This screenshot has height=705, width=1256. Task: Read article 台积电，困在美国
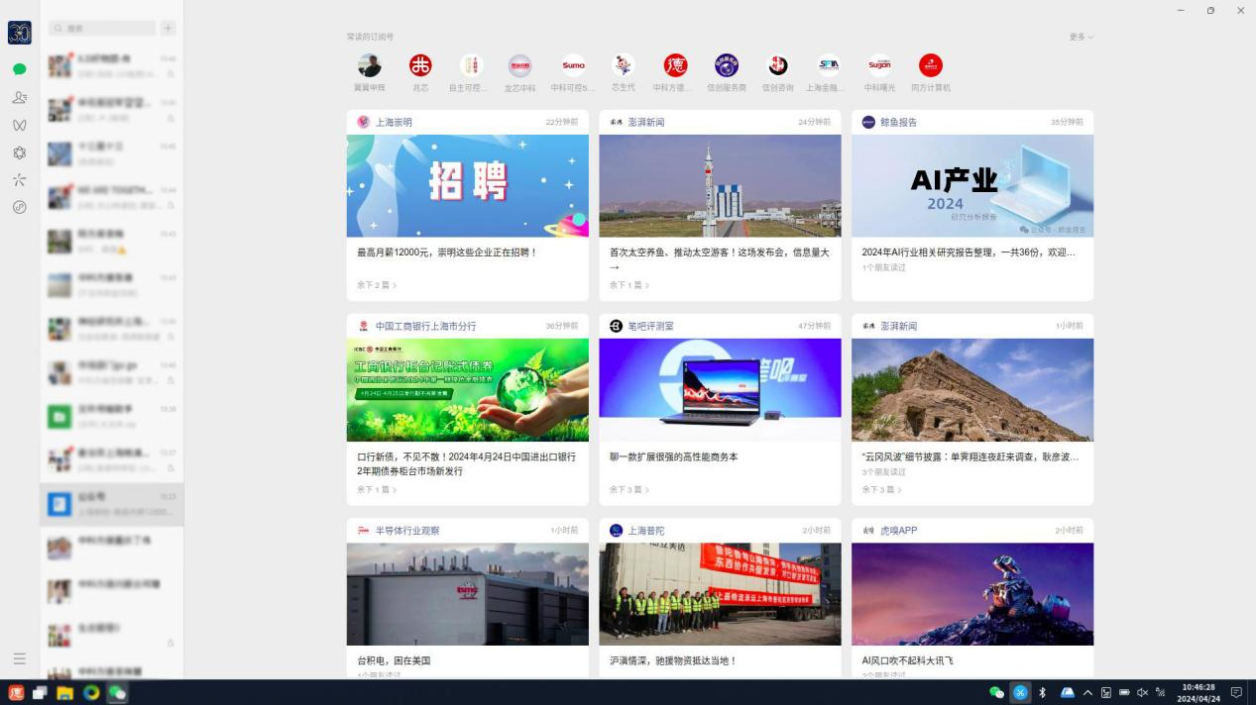point(394,660)
